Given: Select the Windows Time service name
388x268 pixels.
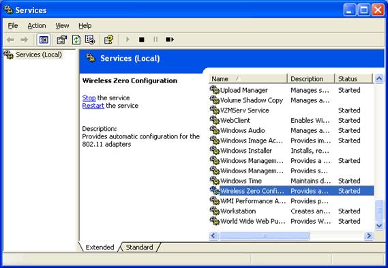Looking at the screenshot, I should tap(241, 181).
